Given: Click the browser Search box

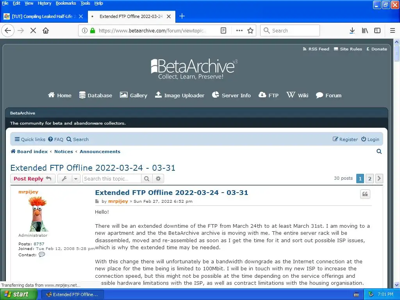Looking at the screenshot, I should [x=290, y=30].
